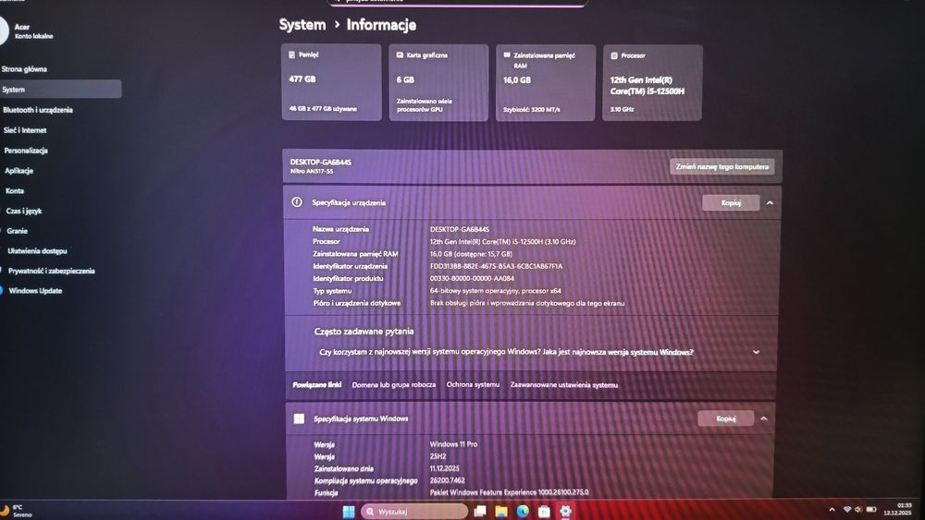Open Bluetooth i urządzenia settings
The image size is (925, 520).
pyautogui.click(x=38, y=110)
